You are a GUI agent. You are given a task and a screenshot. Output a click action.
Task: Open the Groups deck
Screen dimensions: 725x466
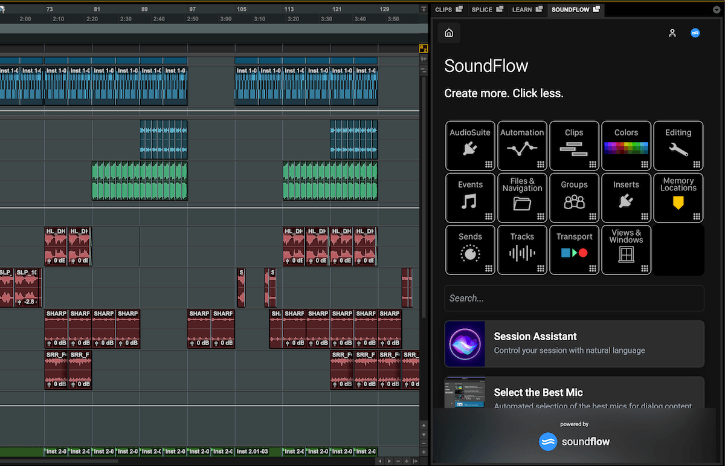(574, 198)
